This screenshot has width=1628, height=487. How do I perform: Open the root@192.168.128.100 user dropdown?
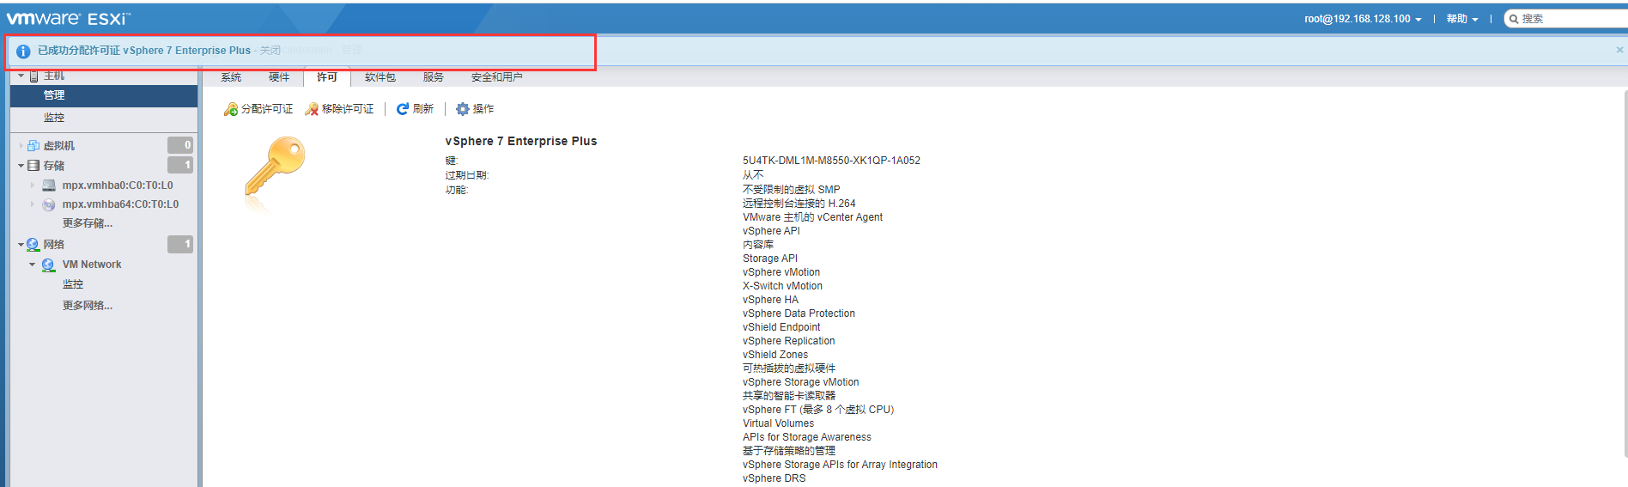coord(1363,19)
